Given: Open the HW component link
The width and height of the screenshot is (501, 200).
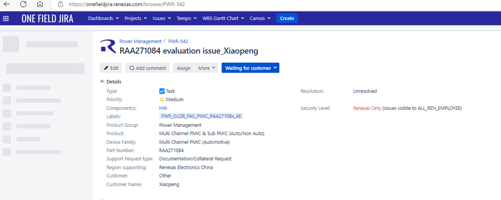Looking at the screenshot, I should point(163,108).
